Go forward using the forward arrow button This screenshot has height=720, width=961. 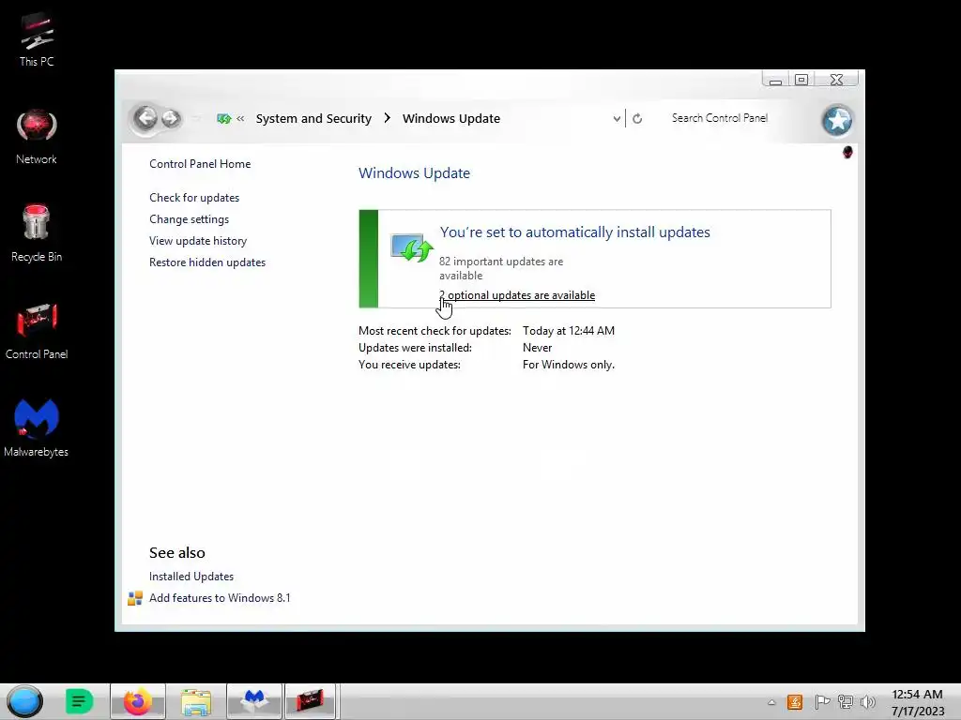pyautogui.click(x=171, y=118)
